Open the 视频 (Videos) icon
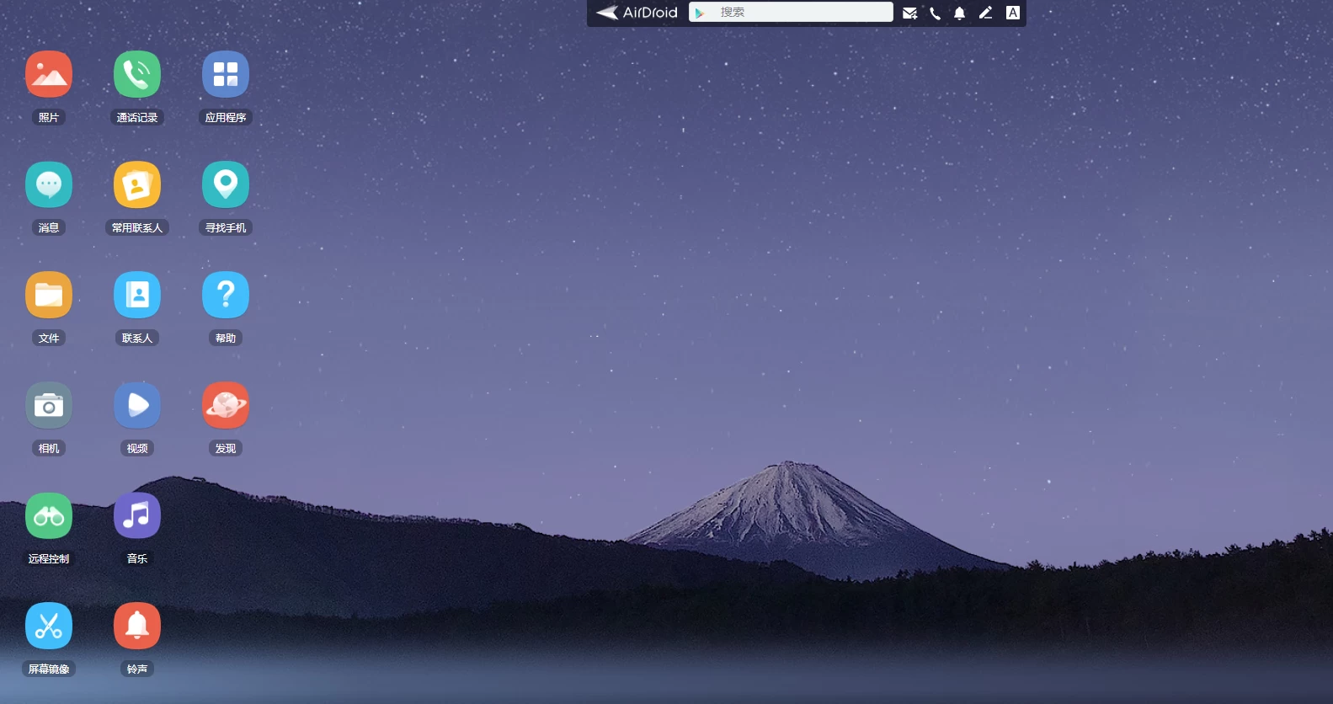 point(137,405)
